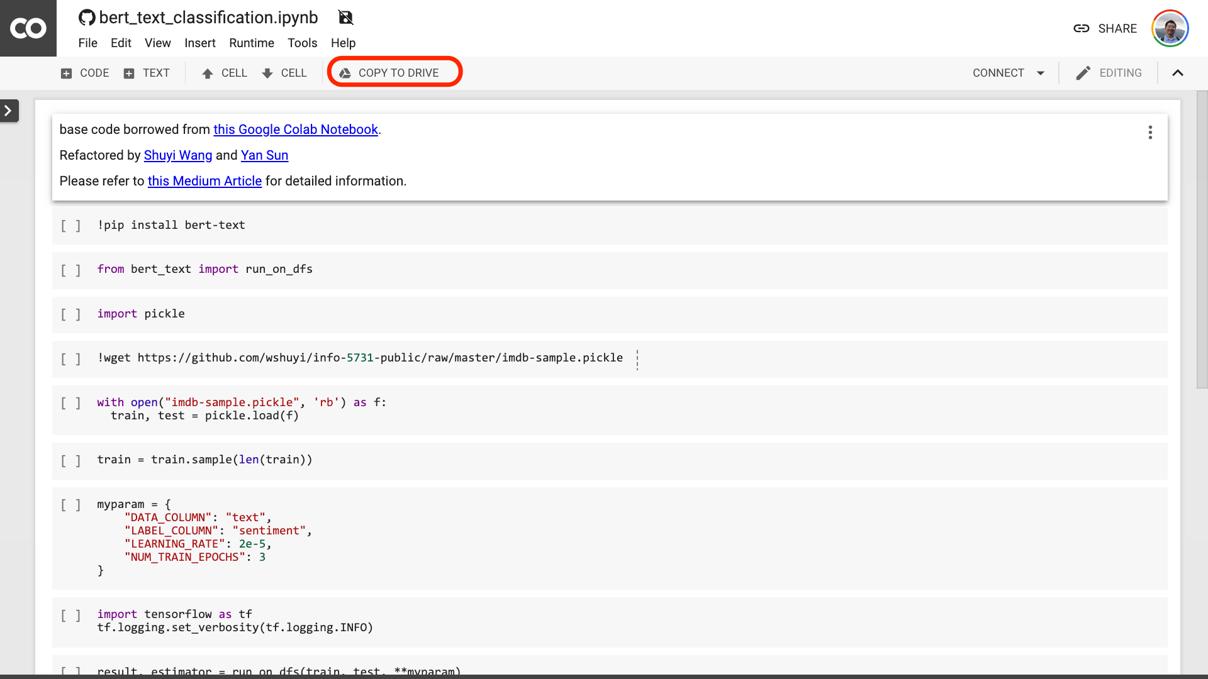Open the Runtime menu
1208x679 pixels.
pos(250,43)
